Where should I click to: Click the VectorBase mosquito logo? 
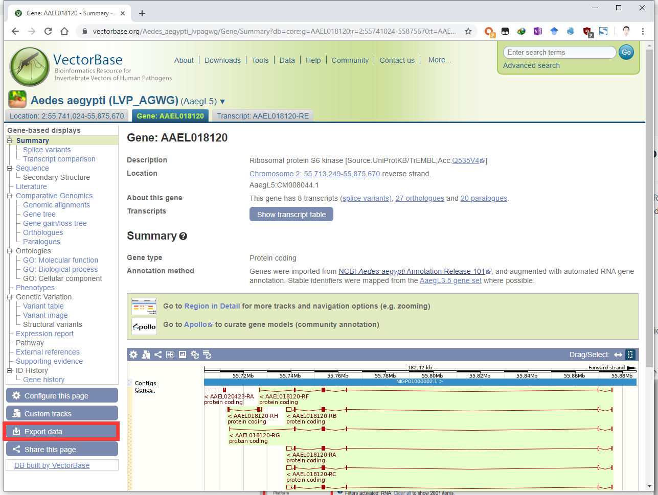(30, 67)
